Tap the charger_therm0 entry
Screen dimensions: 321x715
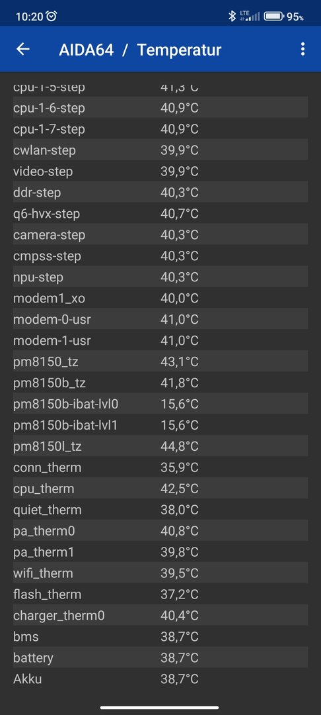click(x=160, y=615)
